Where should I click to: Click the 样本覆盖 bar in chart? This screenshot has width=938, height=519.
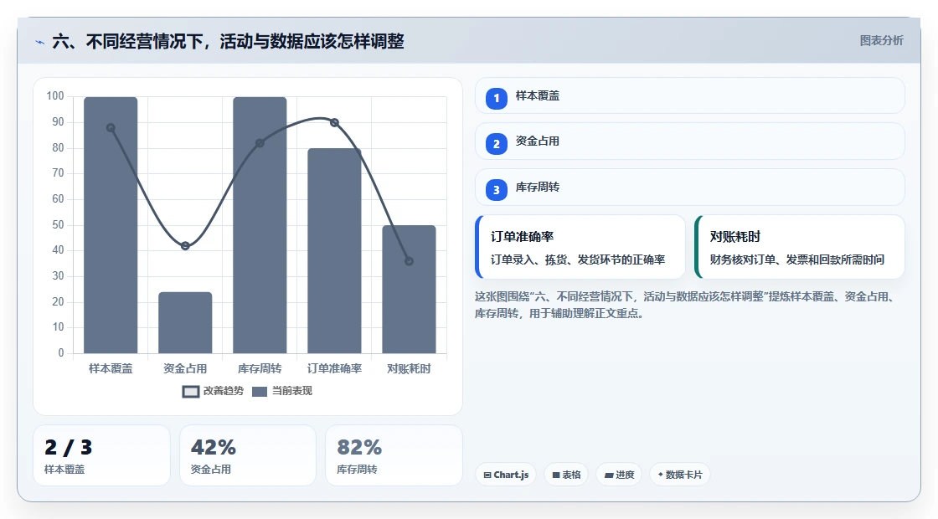click(x=111, y=225)
